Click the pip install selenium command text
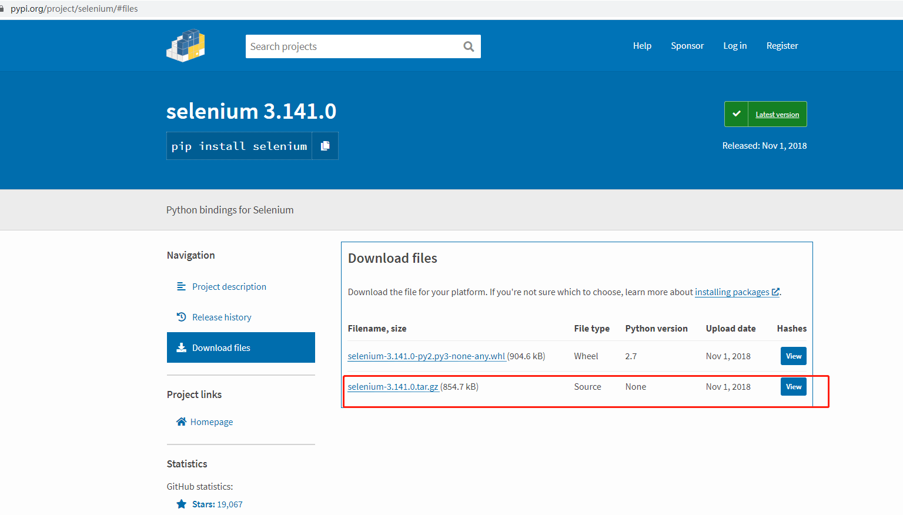Viewport: 903px width, 515px height. point(239,146)
